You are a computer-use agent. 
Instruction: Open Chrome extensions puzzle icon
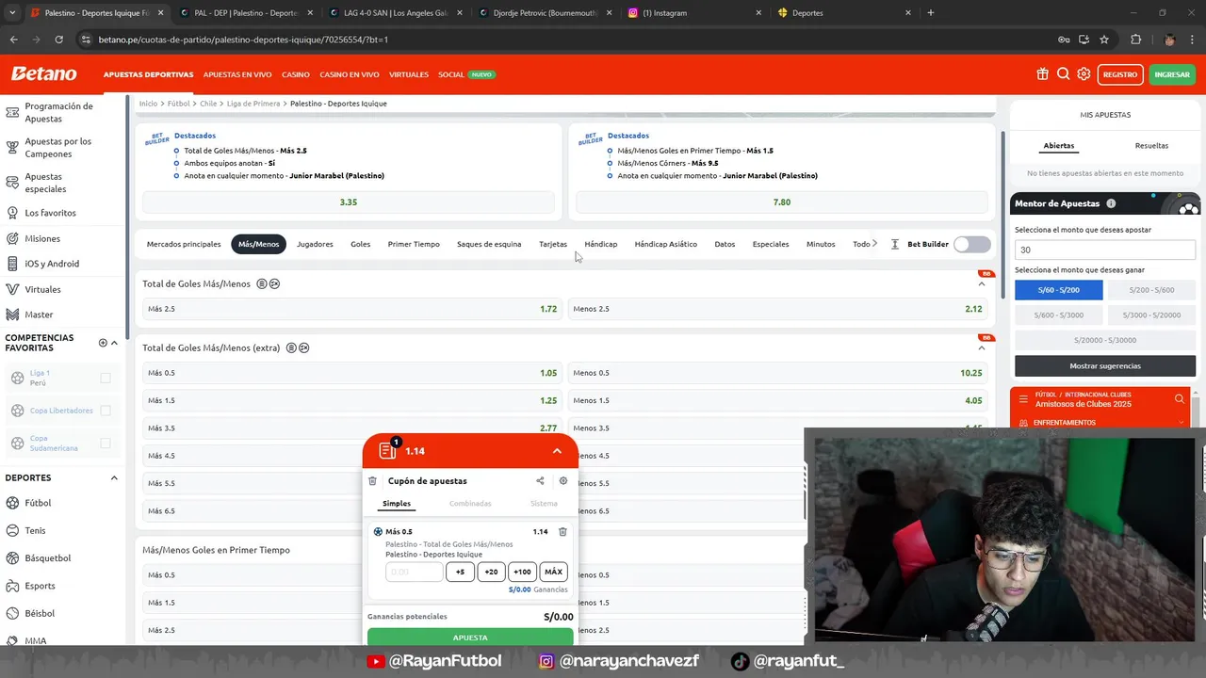point(1135,40)
